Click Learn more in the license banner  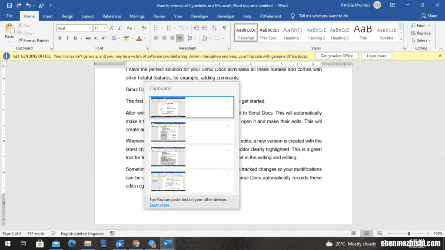tap(377, 56)
